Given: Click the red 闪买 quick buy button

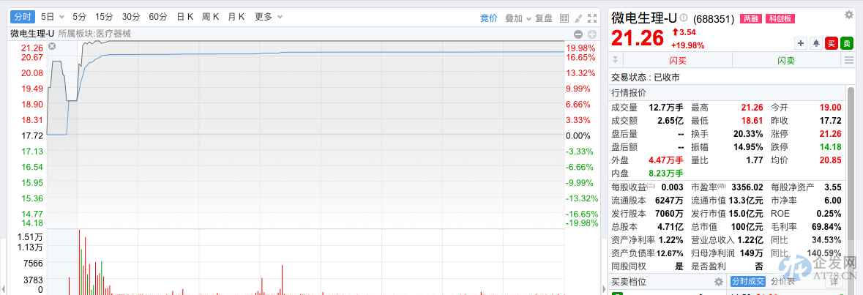Looking at the screenshot, I should pyautogui.click(x=678, y=61).
